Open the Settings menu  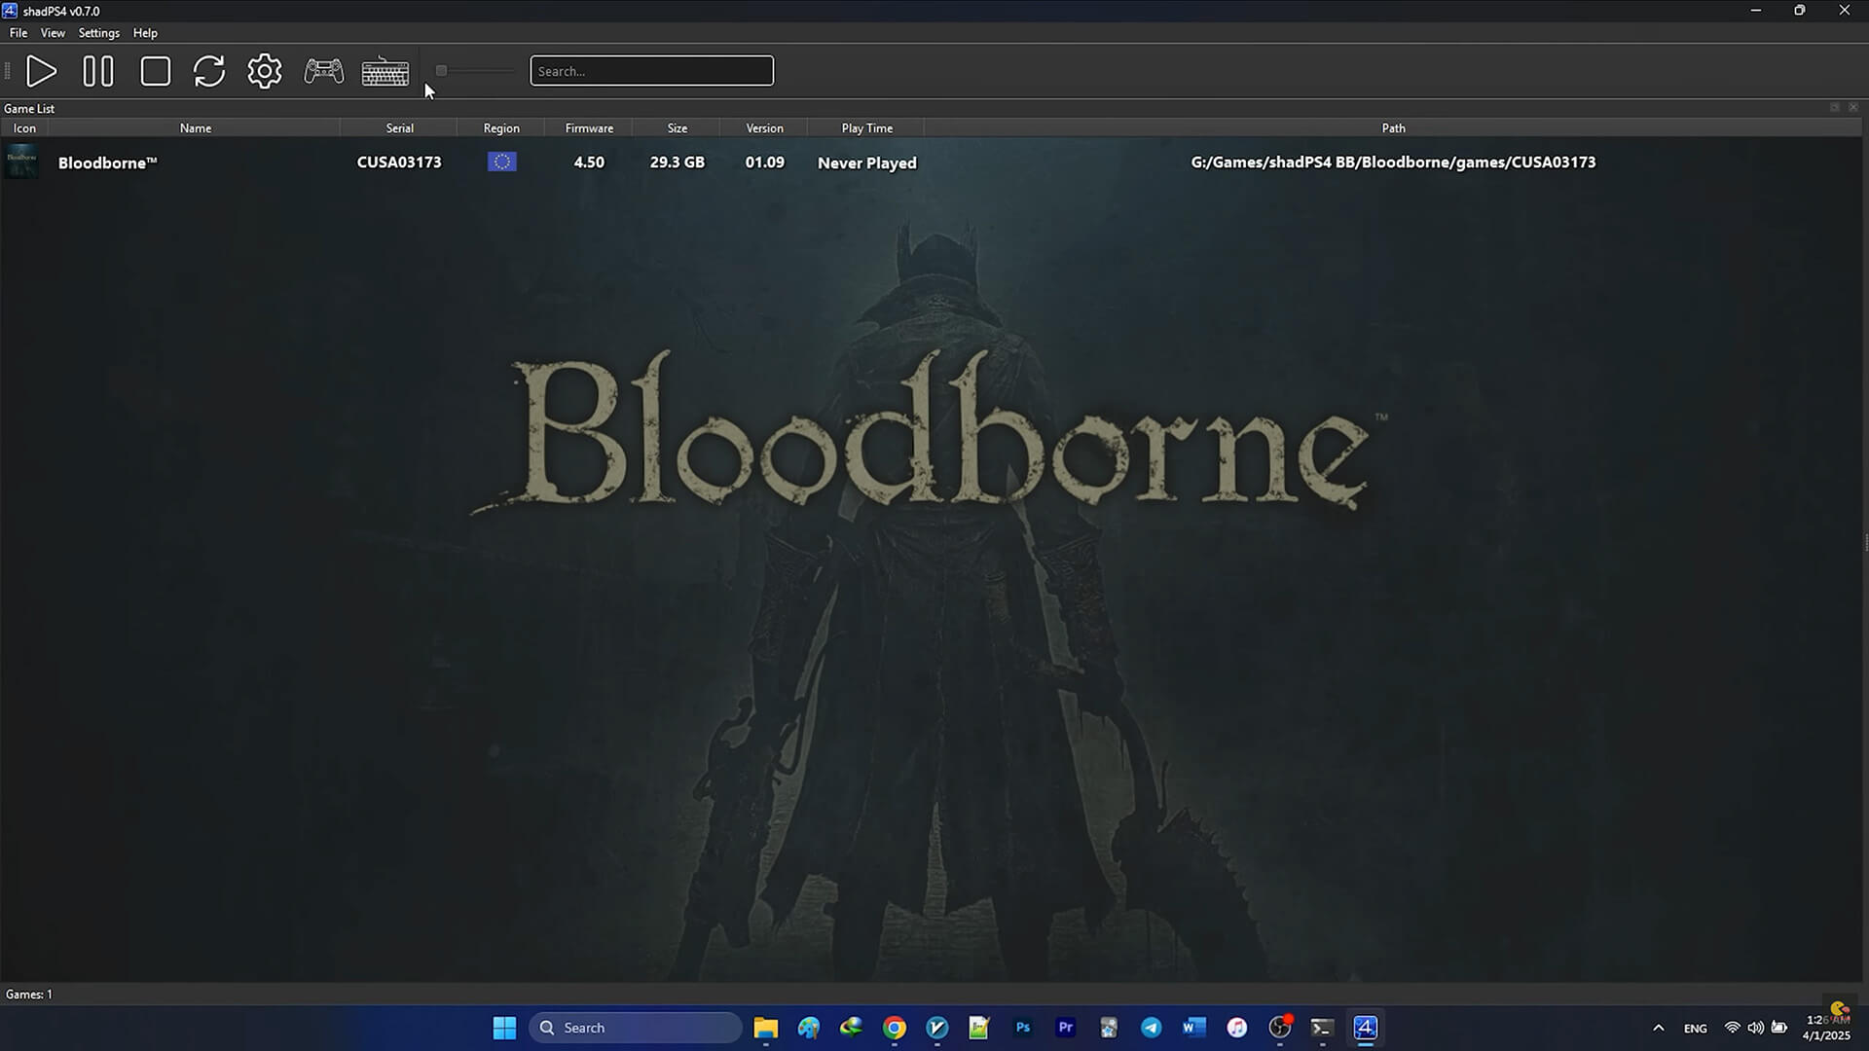pyautogui.click(x=99, y=33)
